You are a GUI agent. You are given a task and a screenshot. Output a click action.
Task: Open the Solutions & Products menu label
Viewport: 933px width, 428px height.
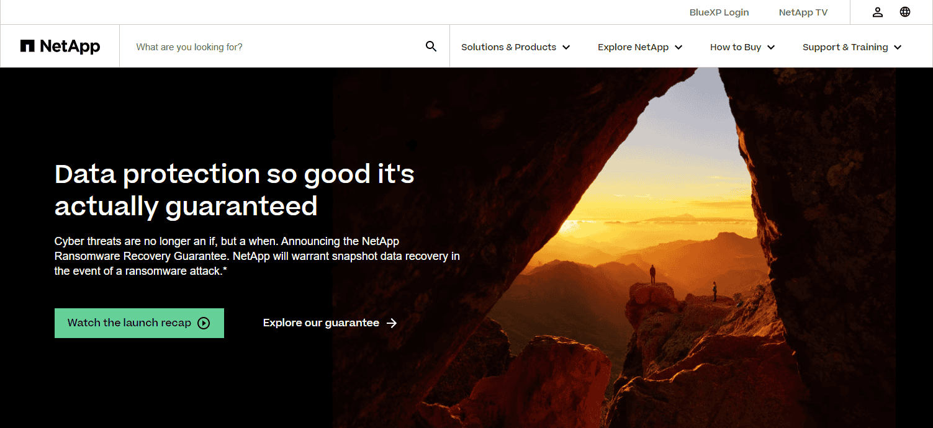(x=508, y=47)
